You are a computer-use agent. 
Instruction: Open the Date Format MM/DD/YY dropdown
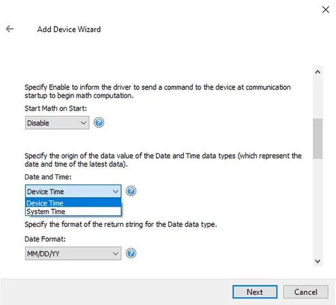[73, 254]
